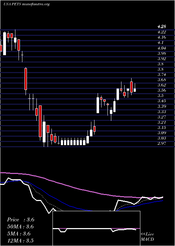Screen dimensions: 175x246
Task: Click the 3.74 price axis label
Action: click(x=161, y=75)
